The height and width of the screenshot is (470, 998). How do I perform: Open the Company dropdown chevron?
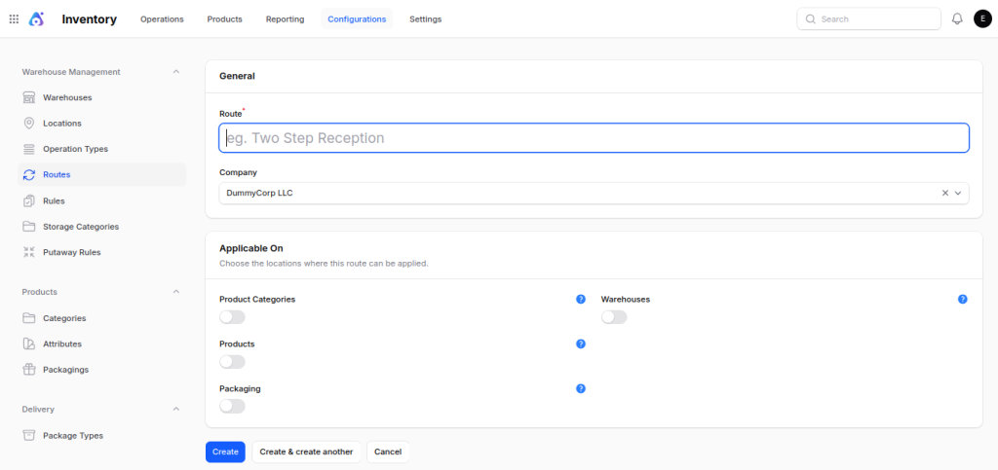coord(958,193)
